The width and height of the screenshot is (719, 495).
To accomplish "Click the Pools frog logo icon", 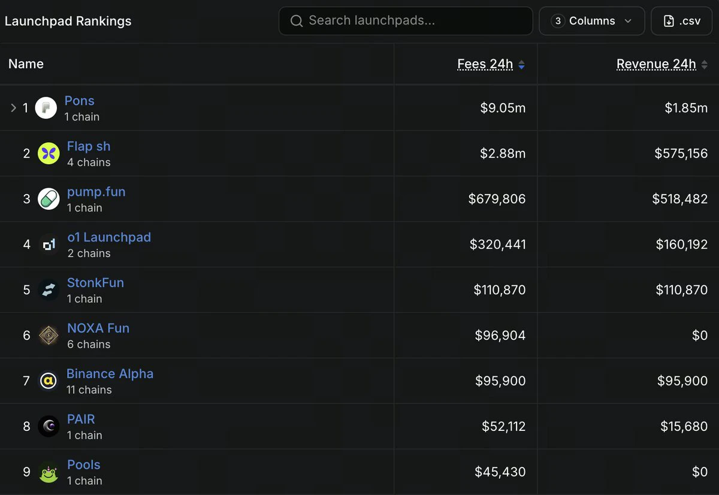I will (x=49, y=472).
